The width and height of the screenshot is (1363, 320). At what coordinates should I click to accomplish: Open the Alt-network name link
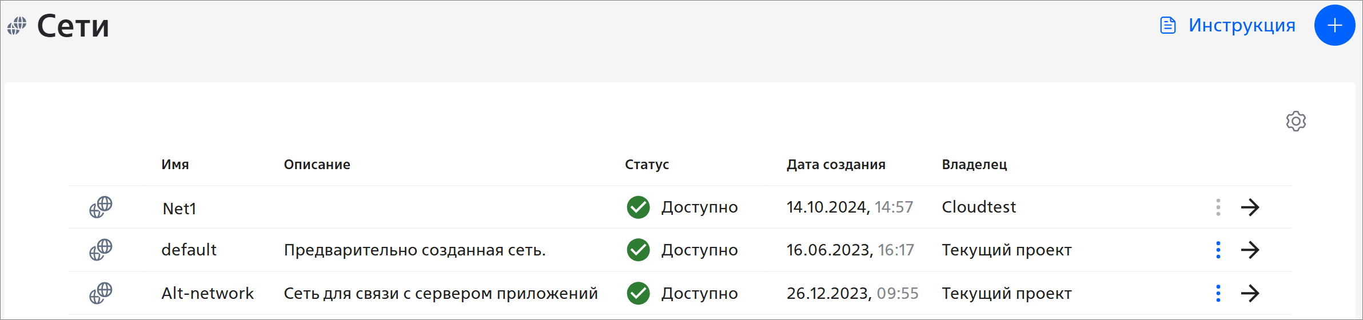(x=208, y=293)
